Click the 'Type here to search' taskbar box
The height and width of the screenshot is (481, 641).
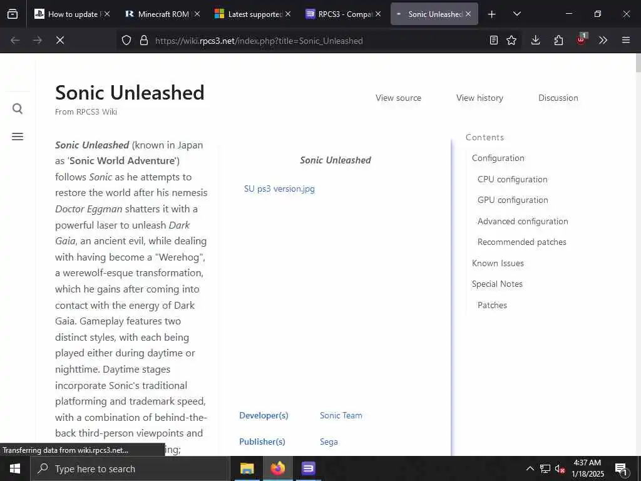pos(130,468)
